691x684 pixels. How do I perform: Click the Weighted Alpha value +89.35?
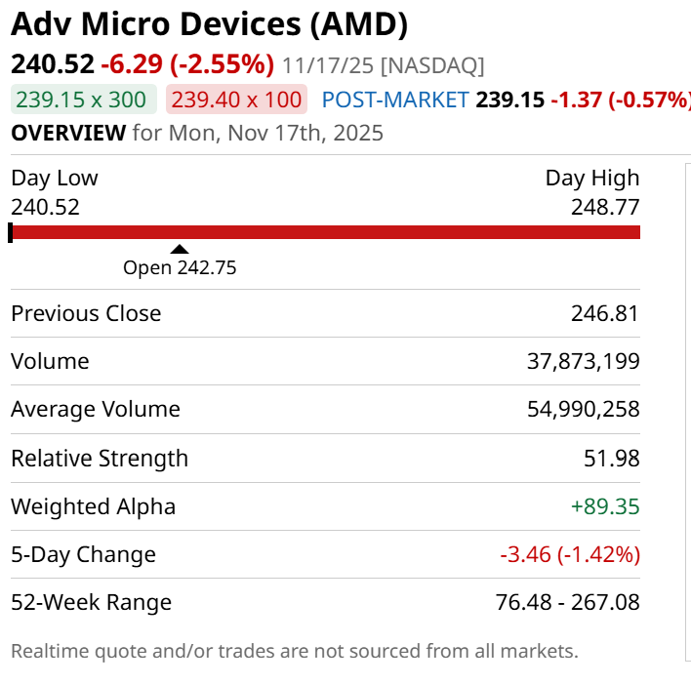click(x=604, y=506)
